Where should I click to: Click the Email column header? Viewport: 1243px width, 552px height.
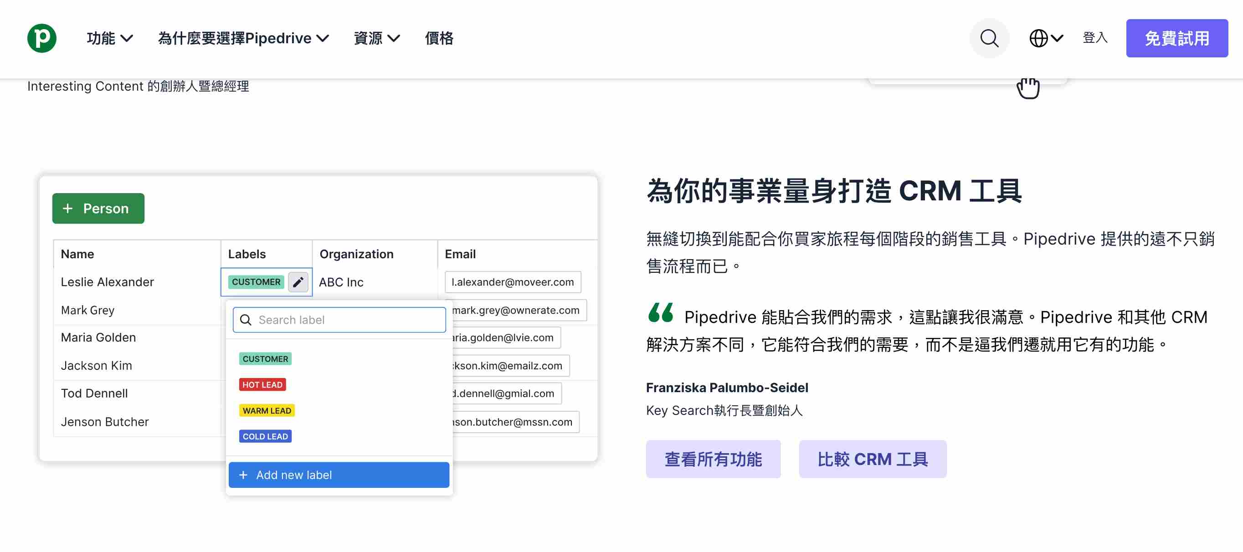click(460, 254)
